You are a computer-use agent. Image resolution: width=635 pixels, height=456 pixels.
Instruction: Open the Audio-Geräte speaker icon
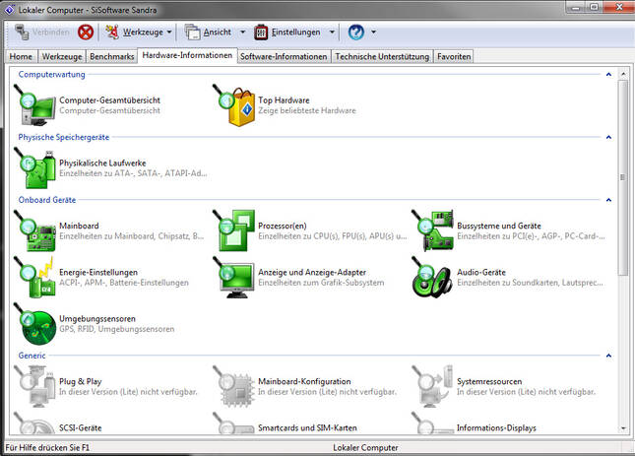[x=433, y=276]
